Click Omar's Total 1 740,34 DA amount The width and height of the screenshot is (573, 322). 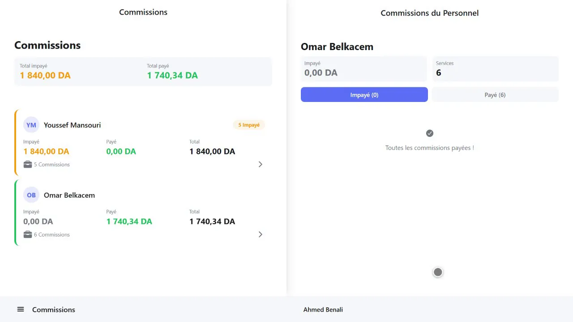tap(212, 222)
